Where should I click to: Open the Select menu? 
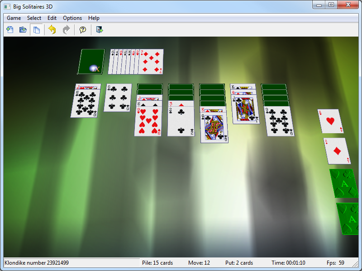pos(34,18)
